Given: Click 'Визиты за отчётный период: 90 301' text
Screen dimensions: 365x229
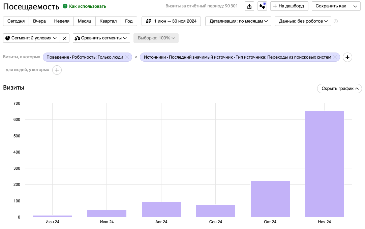Looking at the screenshot, I should [202, 6].
